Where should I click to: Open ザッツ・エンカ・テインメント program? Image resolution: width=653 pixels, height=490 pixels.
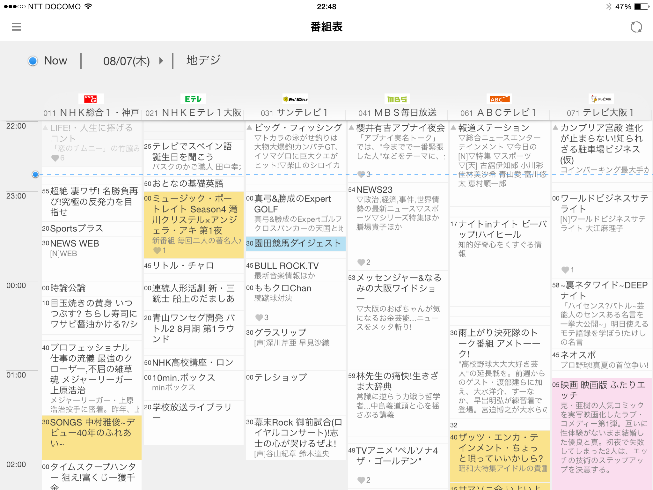pyautogui.click(x=500, y=456)
